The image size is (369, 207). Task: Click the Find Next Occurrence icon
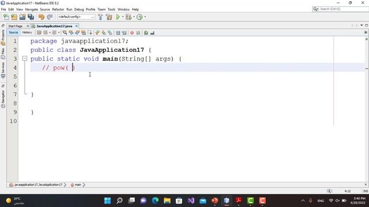coord(77,33)
